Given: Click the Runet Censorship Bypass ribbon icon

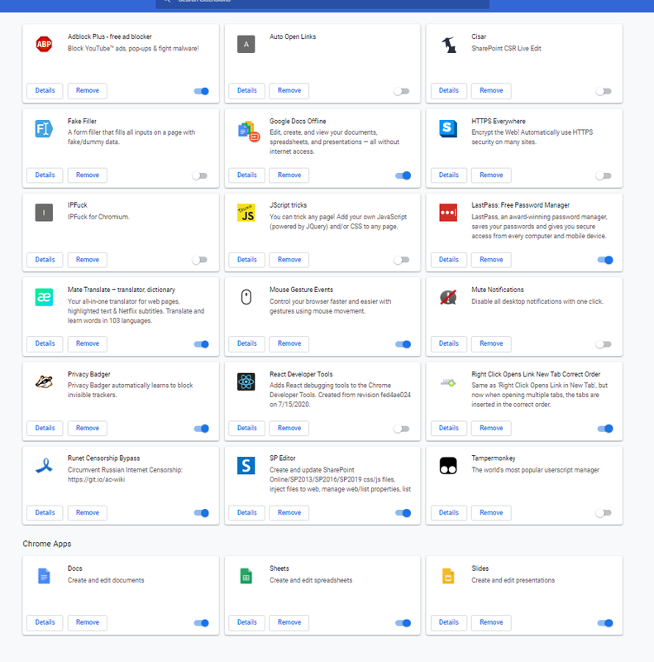Looking at the screenshot, I should 44,466.
